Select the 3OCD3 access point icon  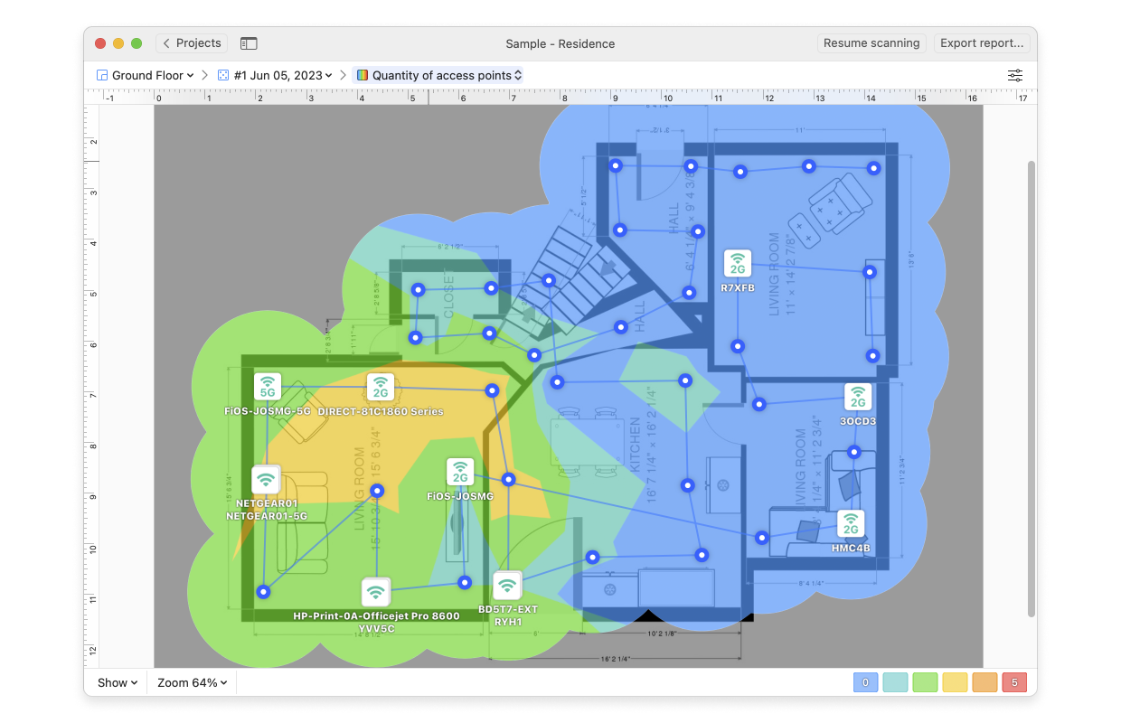point(858,398)
